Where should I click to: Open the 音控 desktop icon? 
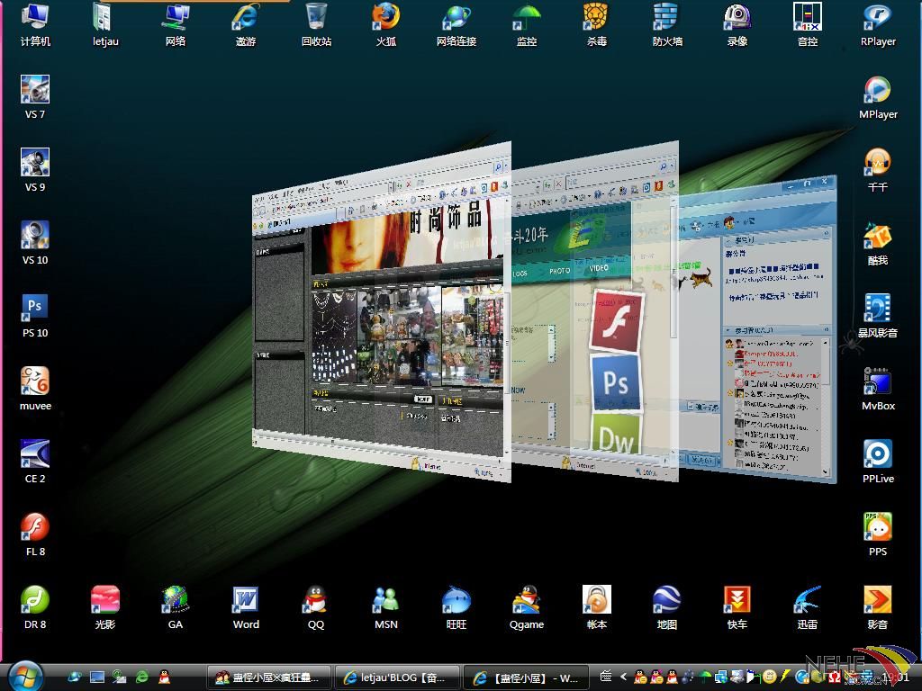pos(808,24)
